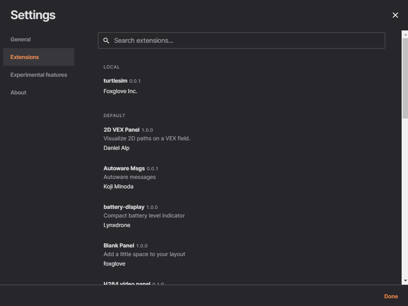Click turtlesim version 0.0.1
Viewport: 408px width, 306px height.
135,81
